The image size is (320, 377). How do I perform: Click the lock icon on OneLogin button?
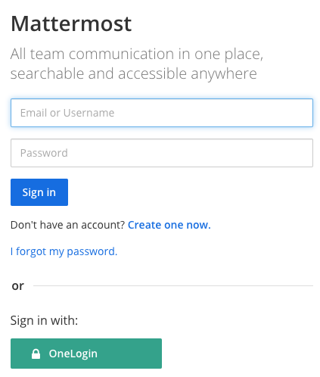36,354
